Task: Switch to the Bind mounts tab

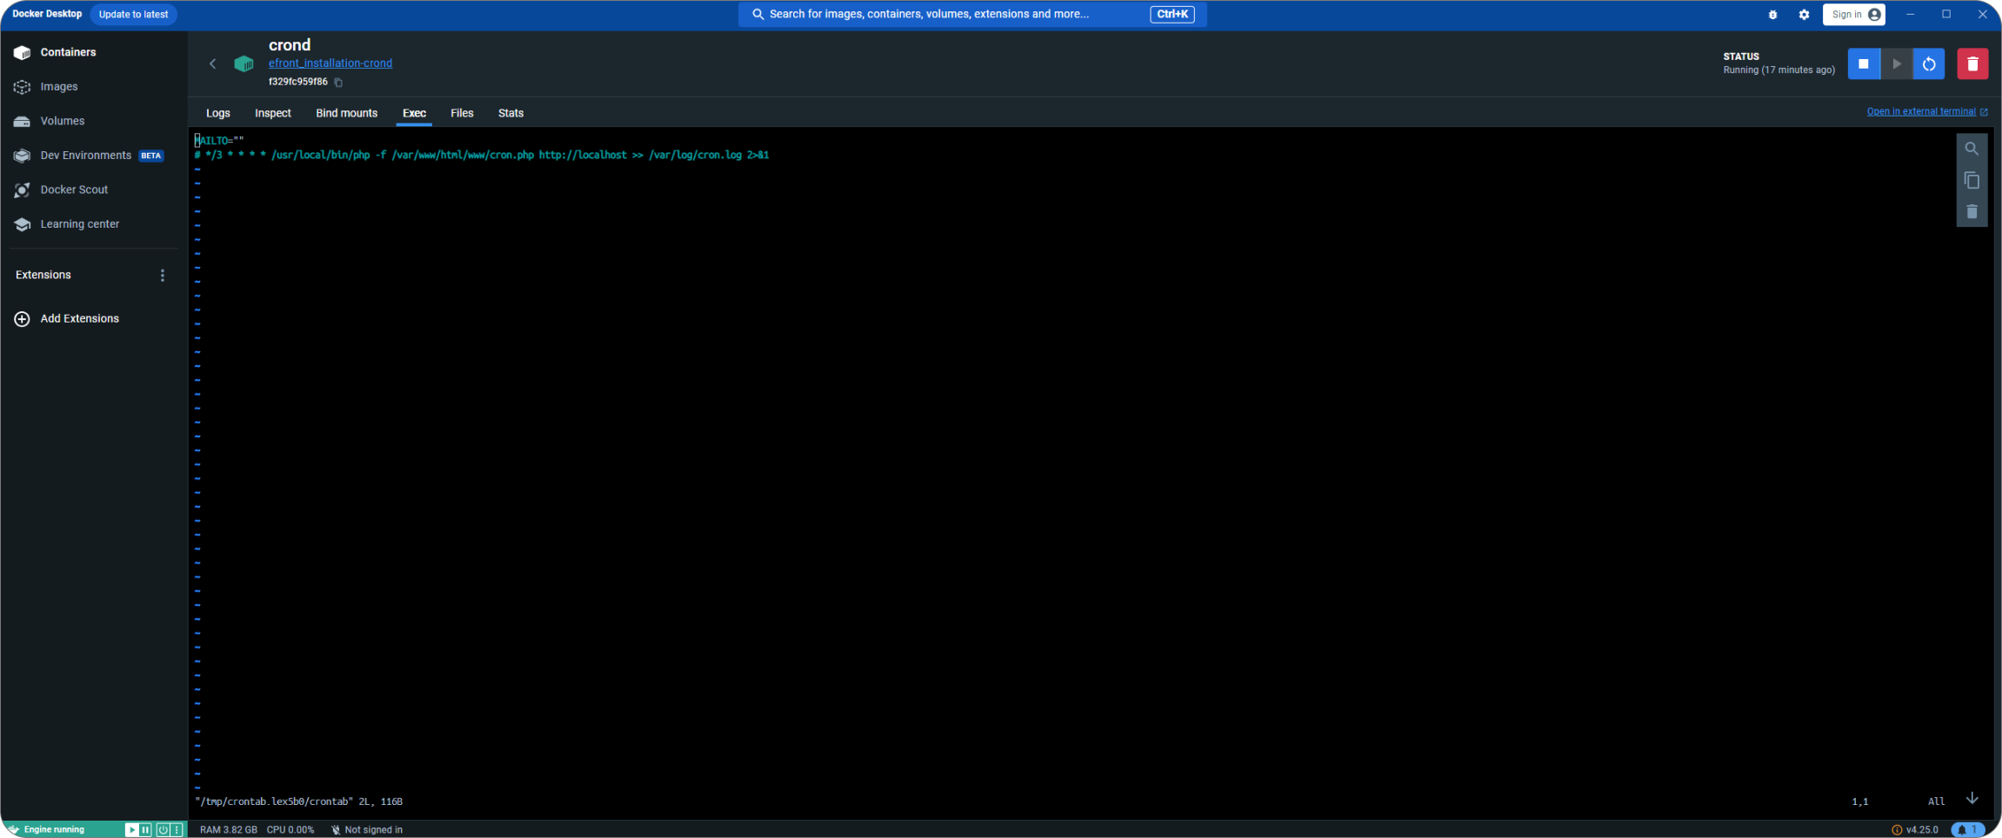Action: tap(346, 114)
